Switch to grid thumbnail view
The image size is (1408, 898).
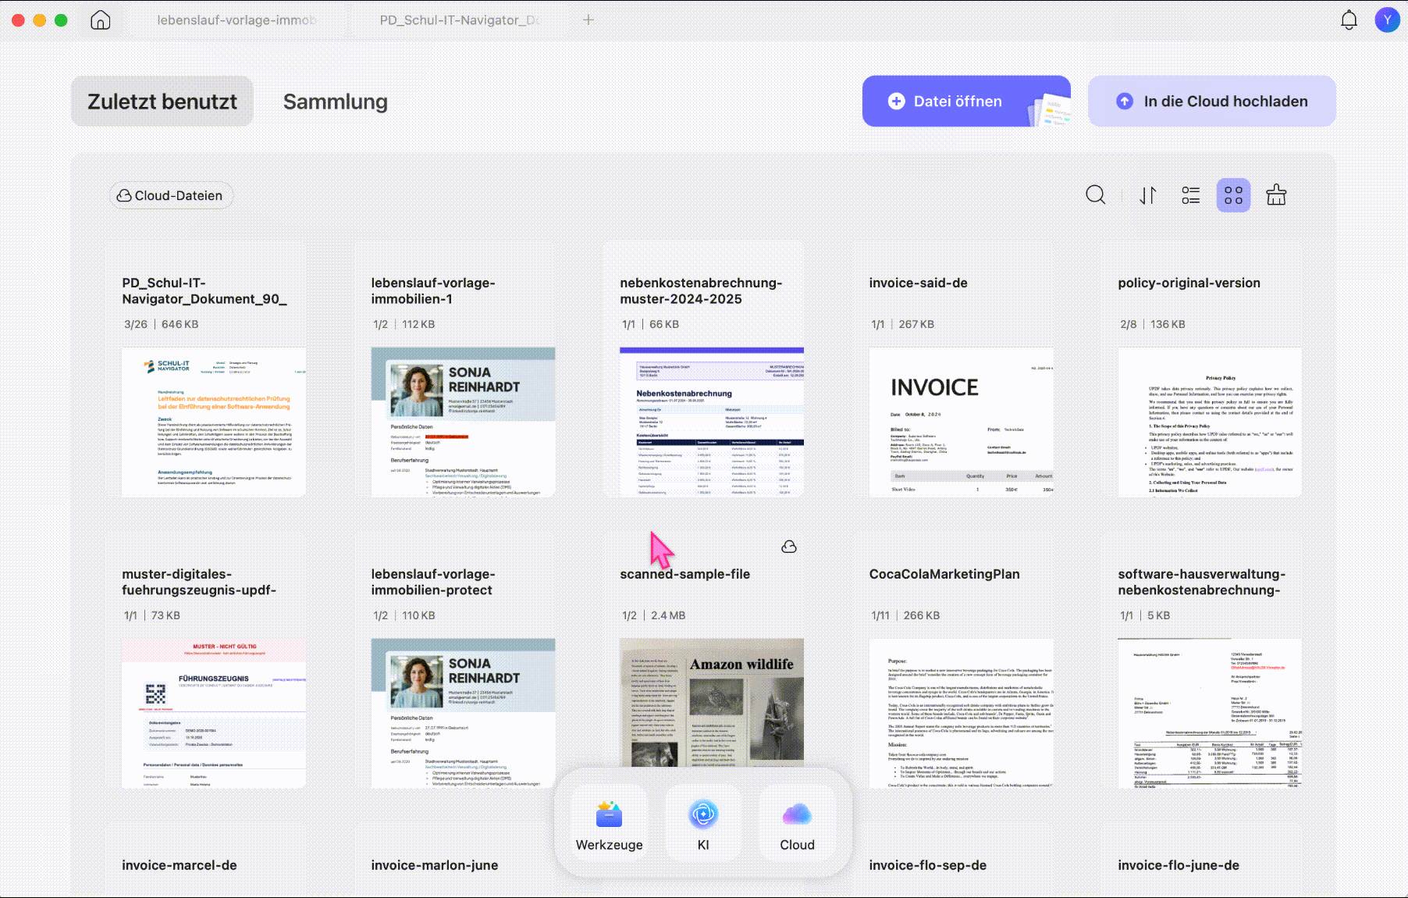[x=1233, y=195]
